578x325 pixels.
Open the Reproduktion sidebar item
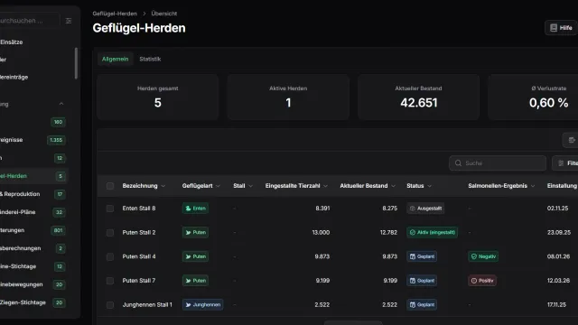tap(34, 194)
